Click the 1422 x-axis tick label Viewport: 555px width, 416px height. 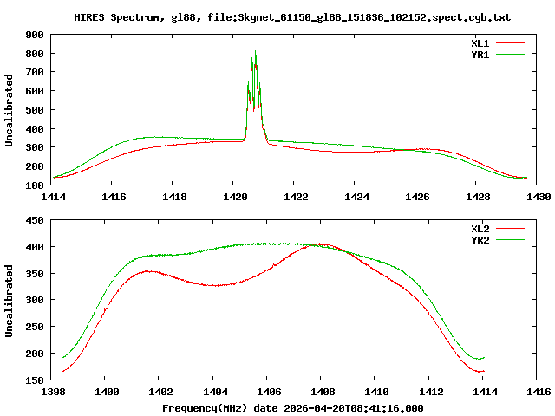pyautogui.click(x=296, y=197)
